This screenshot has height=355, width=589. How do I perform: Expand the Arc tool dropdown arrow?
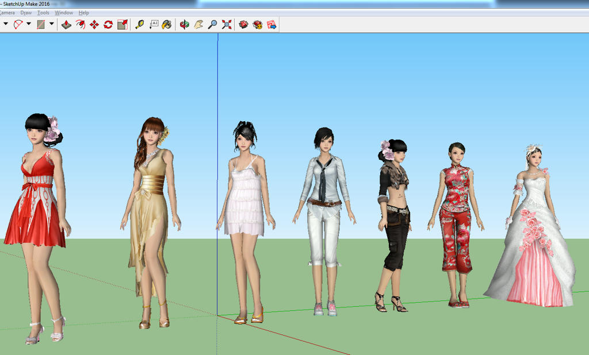[x=29, y=24]
